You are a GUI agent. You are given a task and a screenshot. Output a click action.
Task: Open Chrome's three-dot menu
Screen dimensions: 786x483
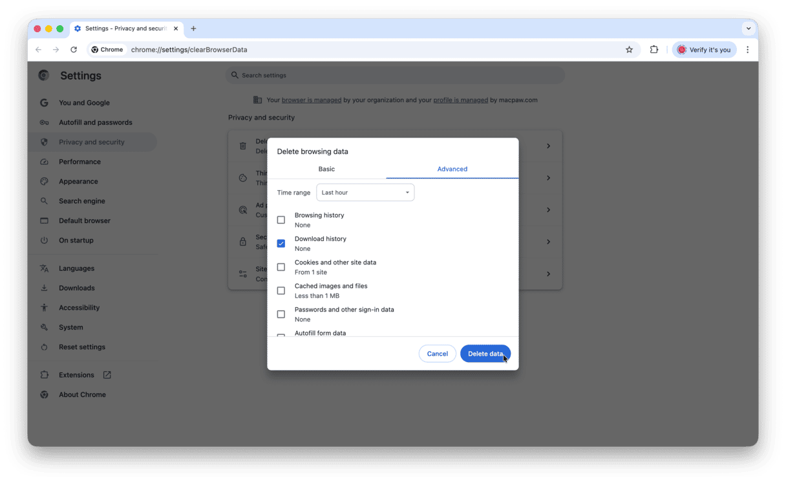747,50
